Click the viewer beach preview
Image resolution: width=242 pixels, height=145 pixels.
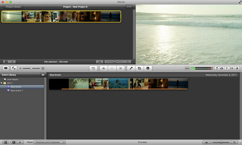[x=189, y=34]
